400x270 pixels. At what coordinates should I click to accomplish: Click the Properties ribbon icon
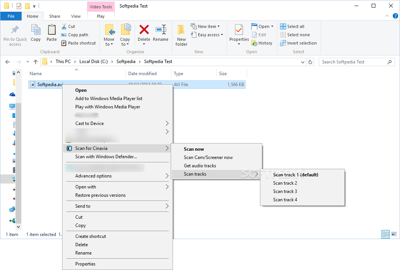(239, 30)
